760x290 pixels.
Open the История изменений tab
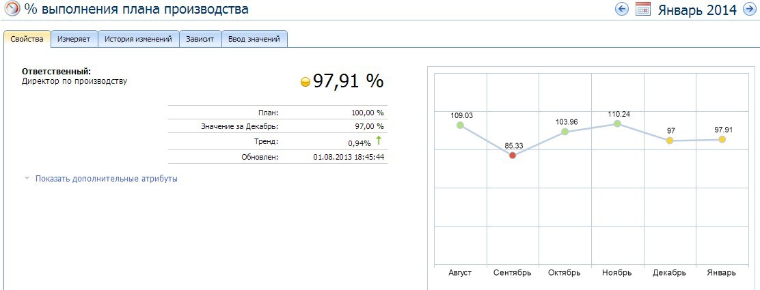pos(138,39)
